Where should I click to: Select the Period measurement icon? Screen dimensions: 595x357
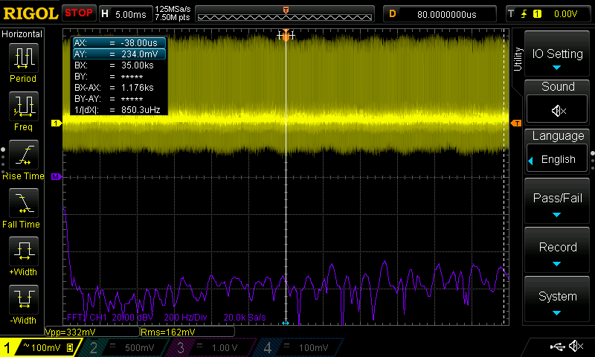[x=24, y=58]
